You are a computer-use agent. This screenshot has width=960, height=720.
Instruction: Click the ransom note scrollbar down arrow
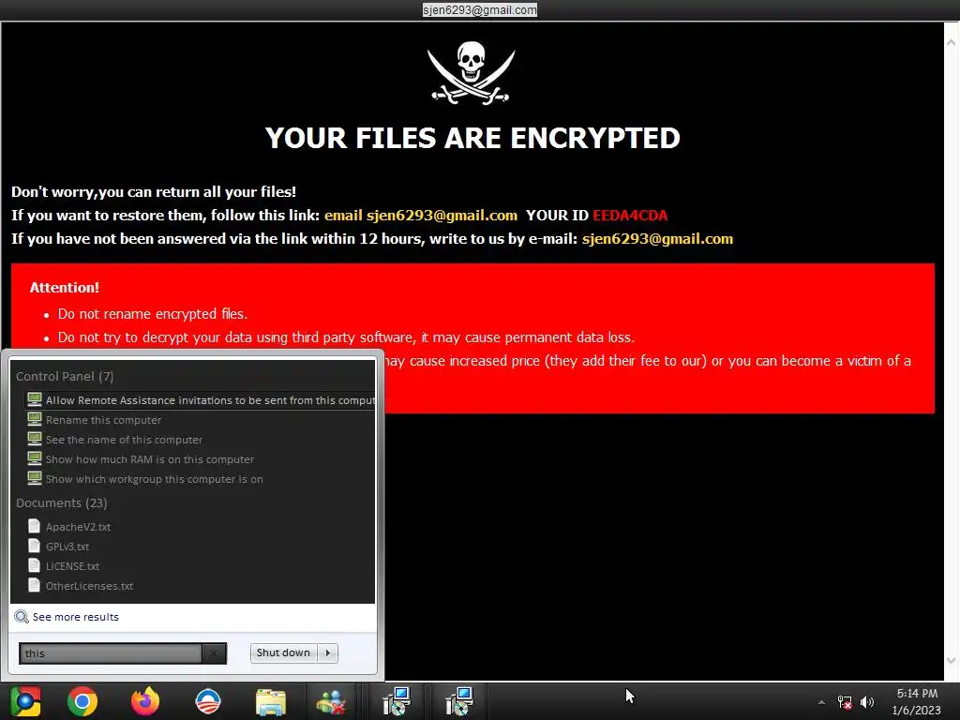click(x=951, y=661)
